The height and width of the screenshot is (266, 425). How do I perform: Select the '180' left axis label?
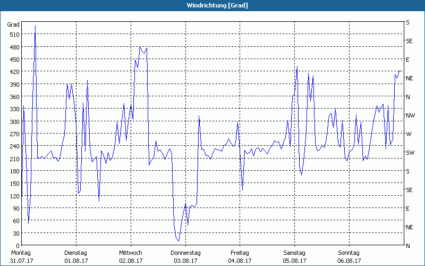tap(15, 171)
